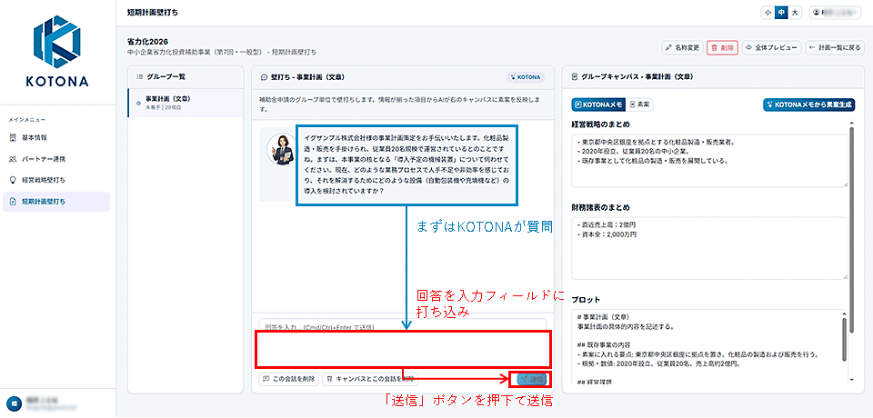Click the 送信 send button
The image size is (873, 418).
[532, 379]
